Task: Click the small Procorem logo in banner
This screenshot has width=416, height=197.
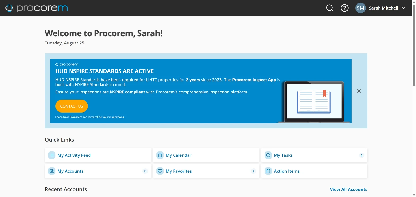Action: click(x=67, y=64)
